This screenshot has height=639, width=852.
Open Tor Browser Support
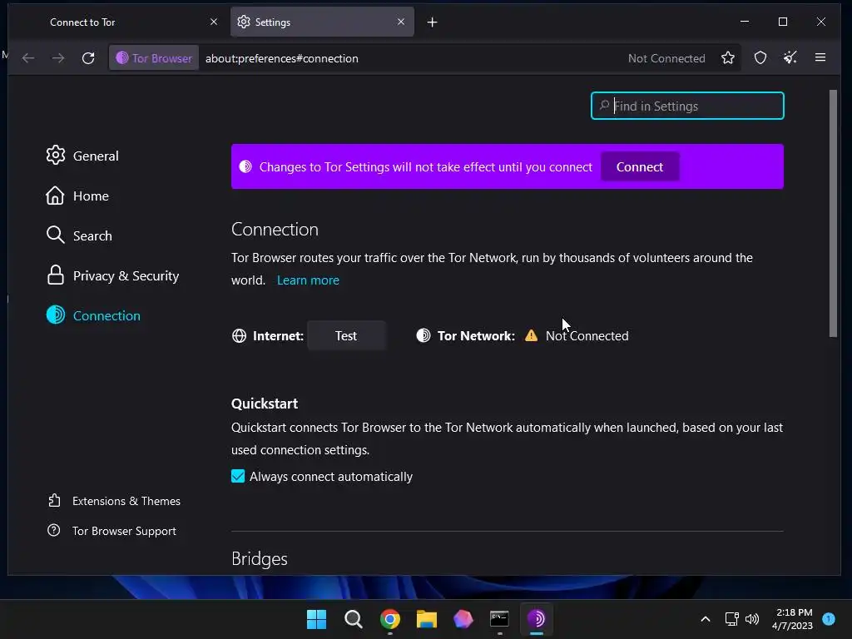pyautogui.click(x=112, y=531)
